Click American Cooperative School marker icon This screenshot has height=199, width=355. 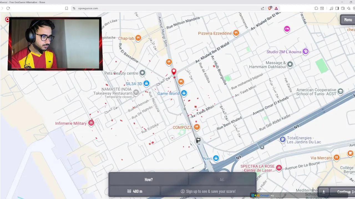tap(341, 91)
